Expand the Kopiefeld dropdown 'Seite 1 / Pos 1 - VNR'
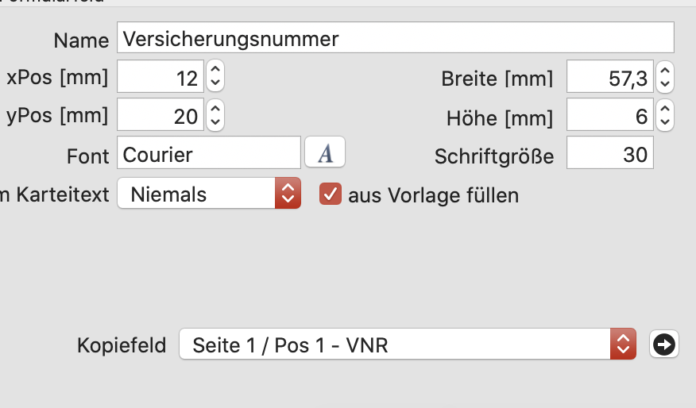The height and width of the screenshot is (408, 696). coord(408,344)
